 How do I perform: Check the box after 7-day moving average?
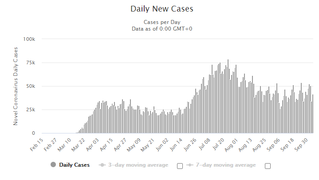click(268, 166)
